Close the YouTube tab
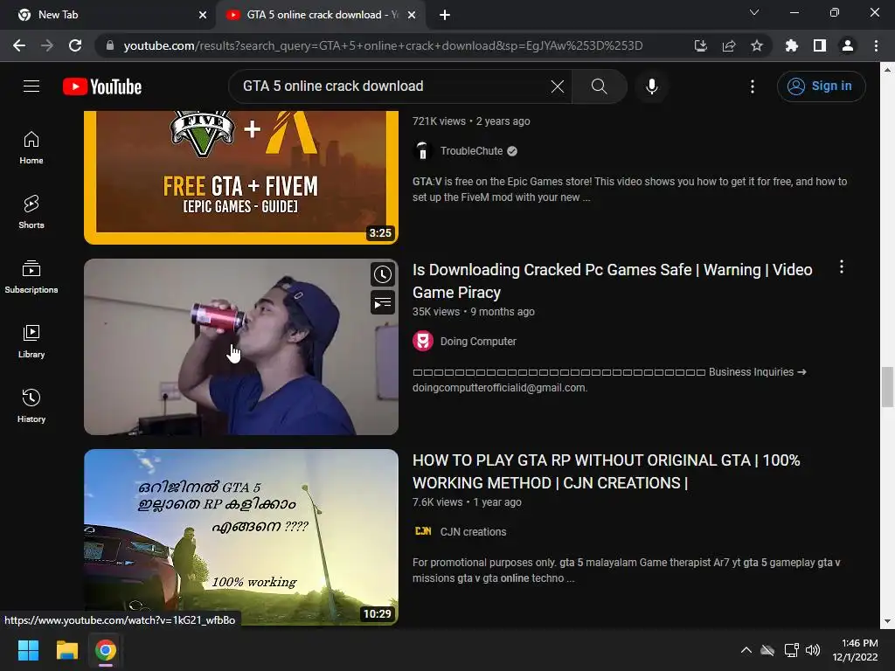The height and width of the screenshot is (671, 895). pyautogui.click(x=412, y=15)
